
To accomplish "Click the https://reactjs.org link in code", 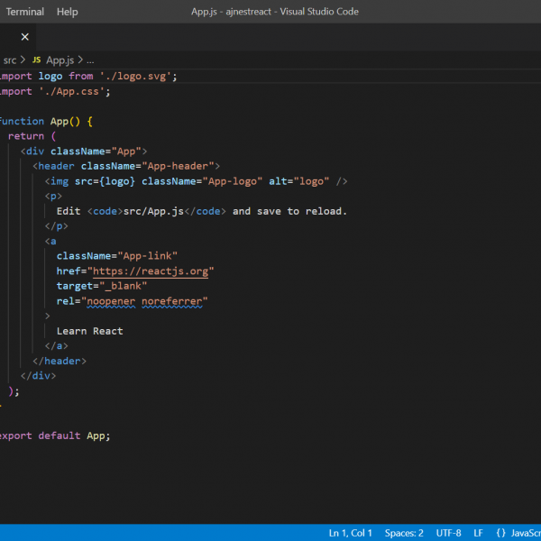I will coord(151,270).
